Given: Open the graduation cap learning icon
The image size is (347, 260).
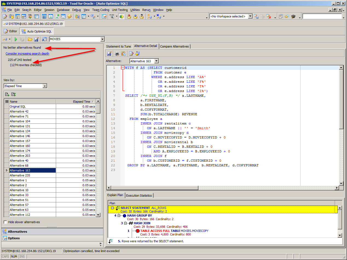Looking at the screenshot, I should pyautogui.click(x=293, y=16).
